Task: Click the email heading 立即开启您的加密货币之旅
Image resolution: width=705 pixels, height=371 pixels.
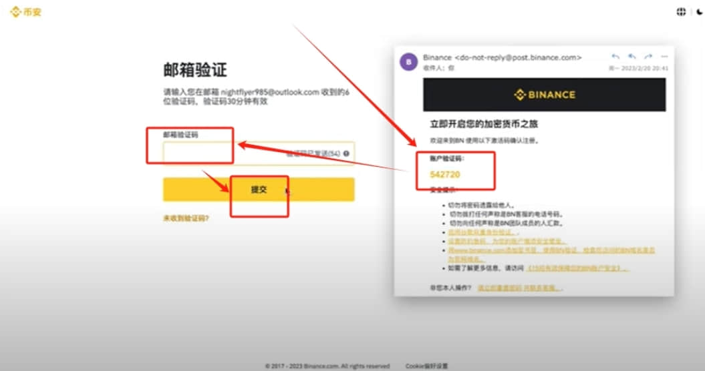Action: (484, 124)
